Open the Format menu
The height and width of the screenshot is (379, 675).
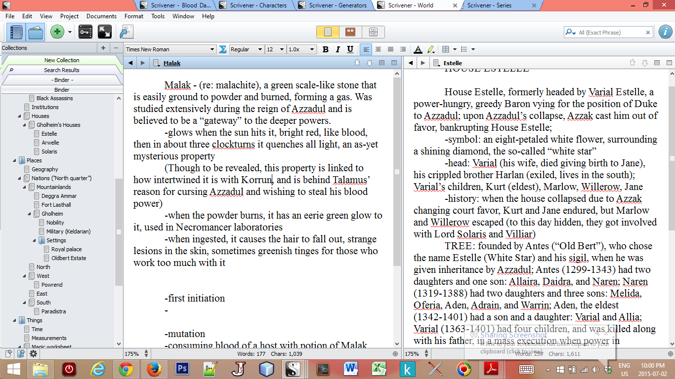[134, 16]
